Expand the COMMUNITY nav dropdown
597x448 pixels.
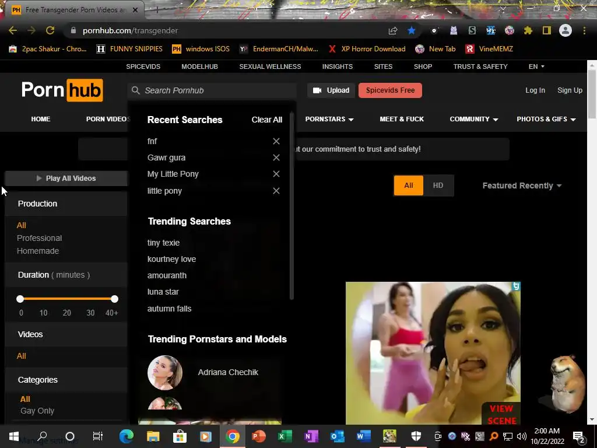point(474,119)
